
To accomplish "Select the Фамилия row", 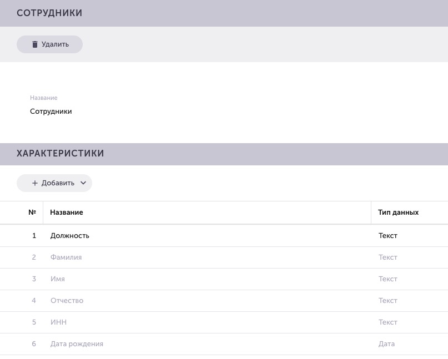I will [224, 257].
